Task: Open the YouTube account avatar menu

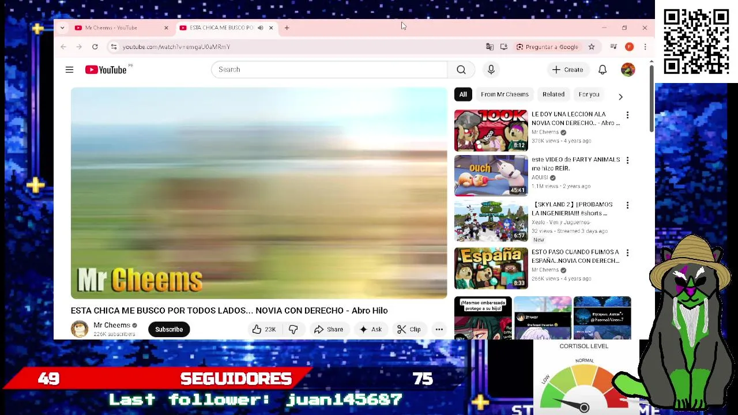Action: coord(628,70)
